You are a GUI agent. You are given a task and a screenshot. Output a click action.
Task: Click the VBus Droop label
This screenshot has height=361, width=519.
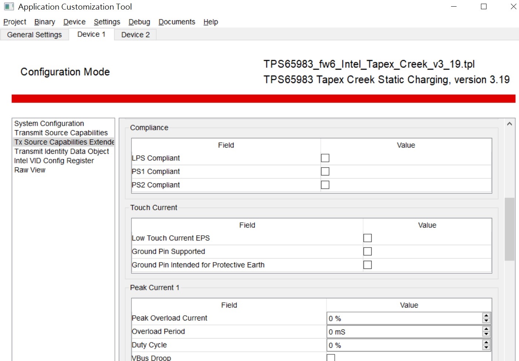[x=151, y=358]
